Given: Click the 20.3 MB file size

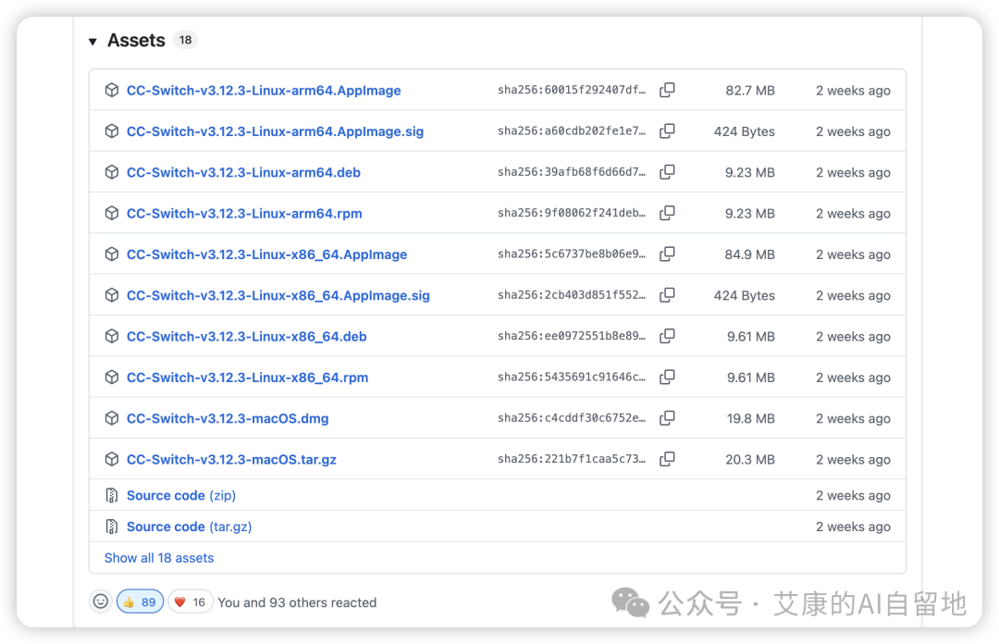Looking at the screenshot, I should 750,460.
